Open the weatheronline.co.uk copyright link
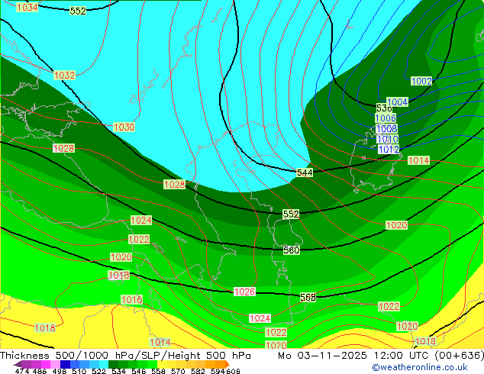Image resolution: width=484 pixels, height=374 pixels. [420, 367]
